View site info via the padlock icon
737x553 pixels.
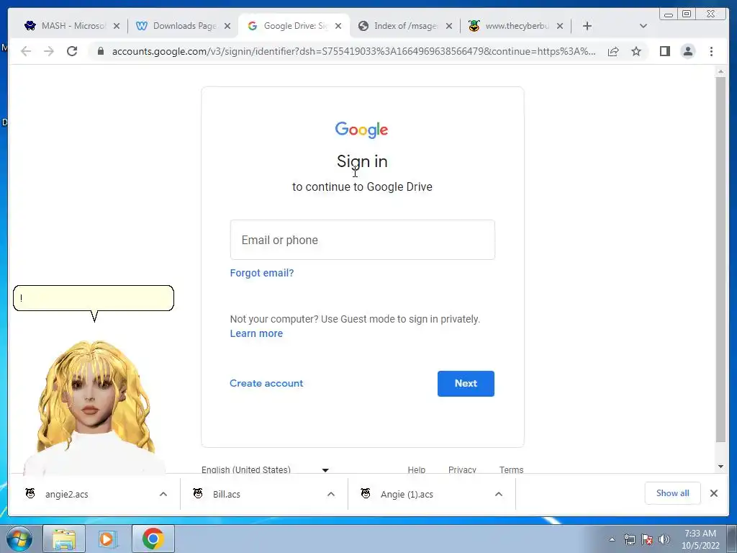pyautogui.click(x=101, y=51)
